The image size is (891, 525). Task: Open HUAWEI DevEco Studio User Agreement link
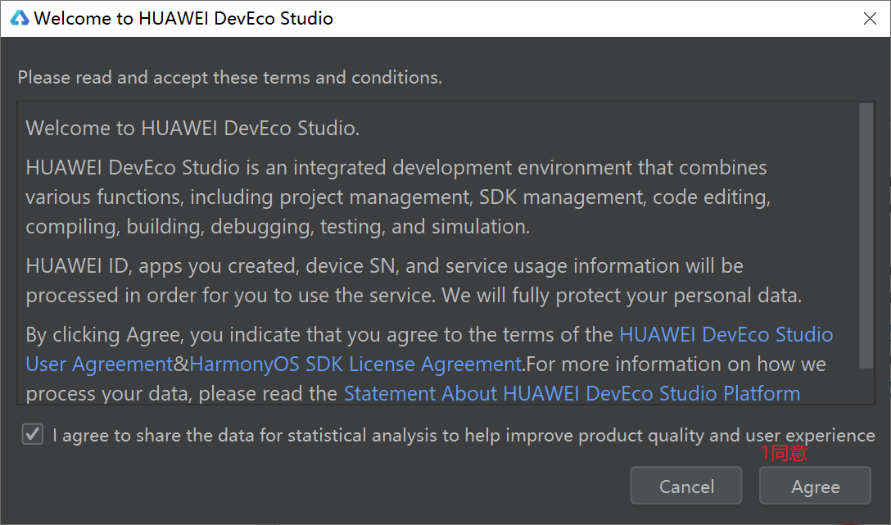726,335
